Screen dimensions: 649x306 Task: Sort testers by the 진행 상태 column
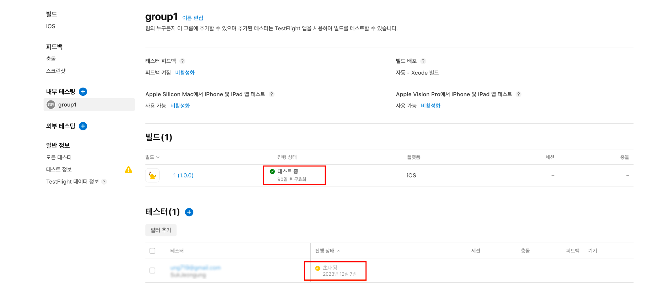[327, 251]
